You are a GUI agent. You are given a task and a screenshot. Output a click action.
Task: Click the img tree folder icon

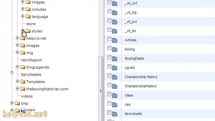[23, 53]
